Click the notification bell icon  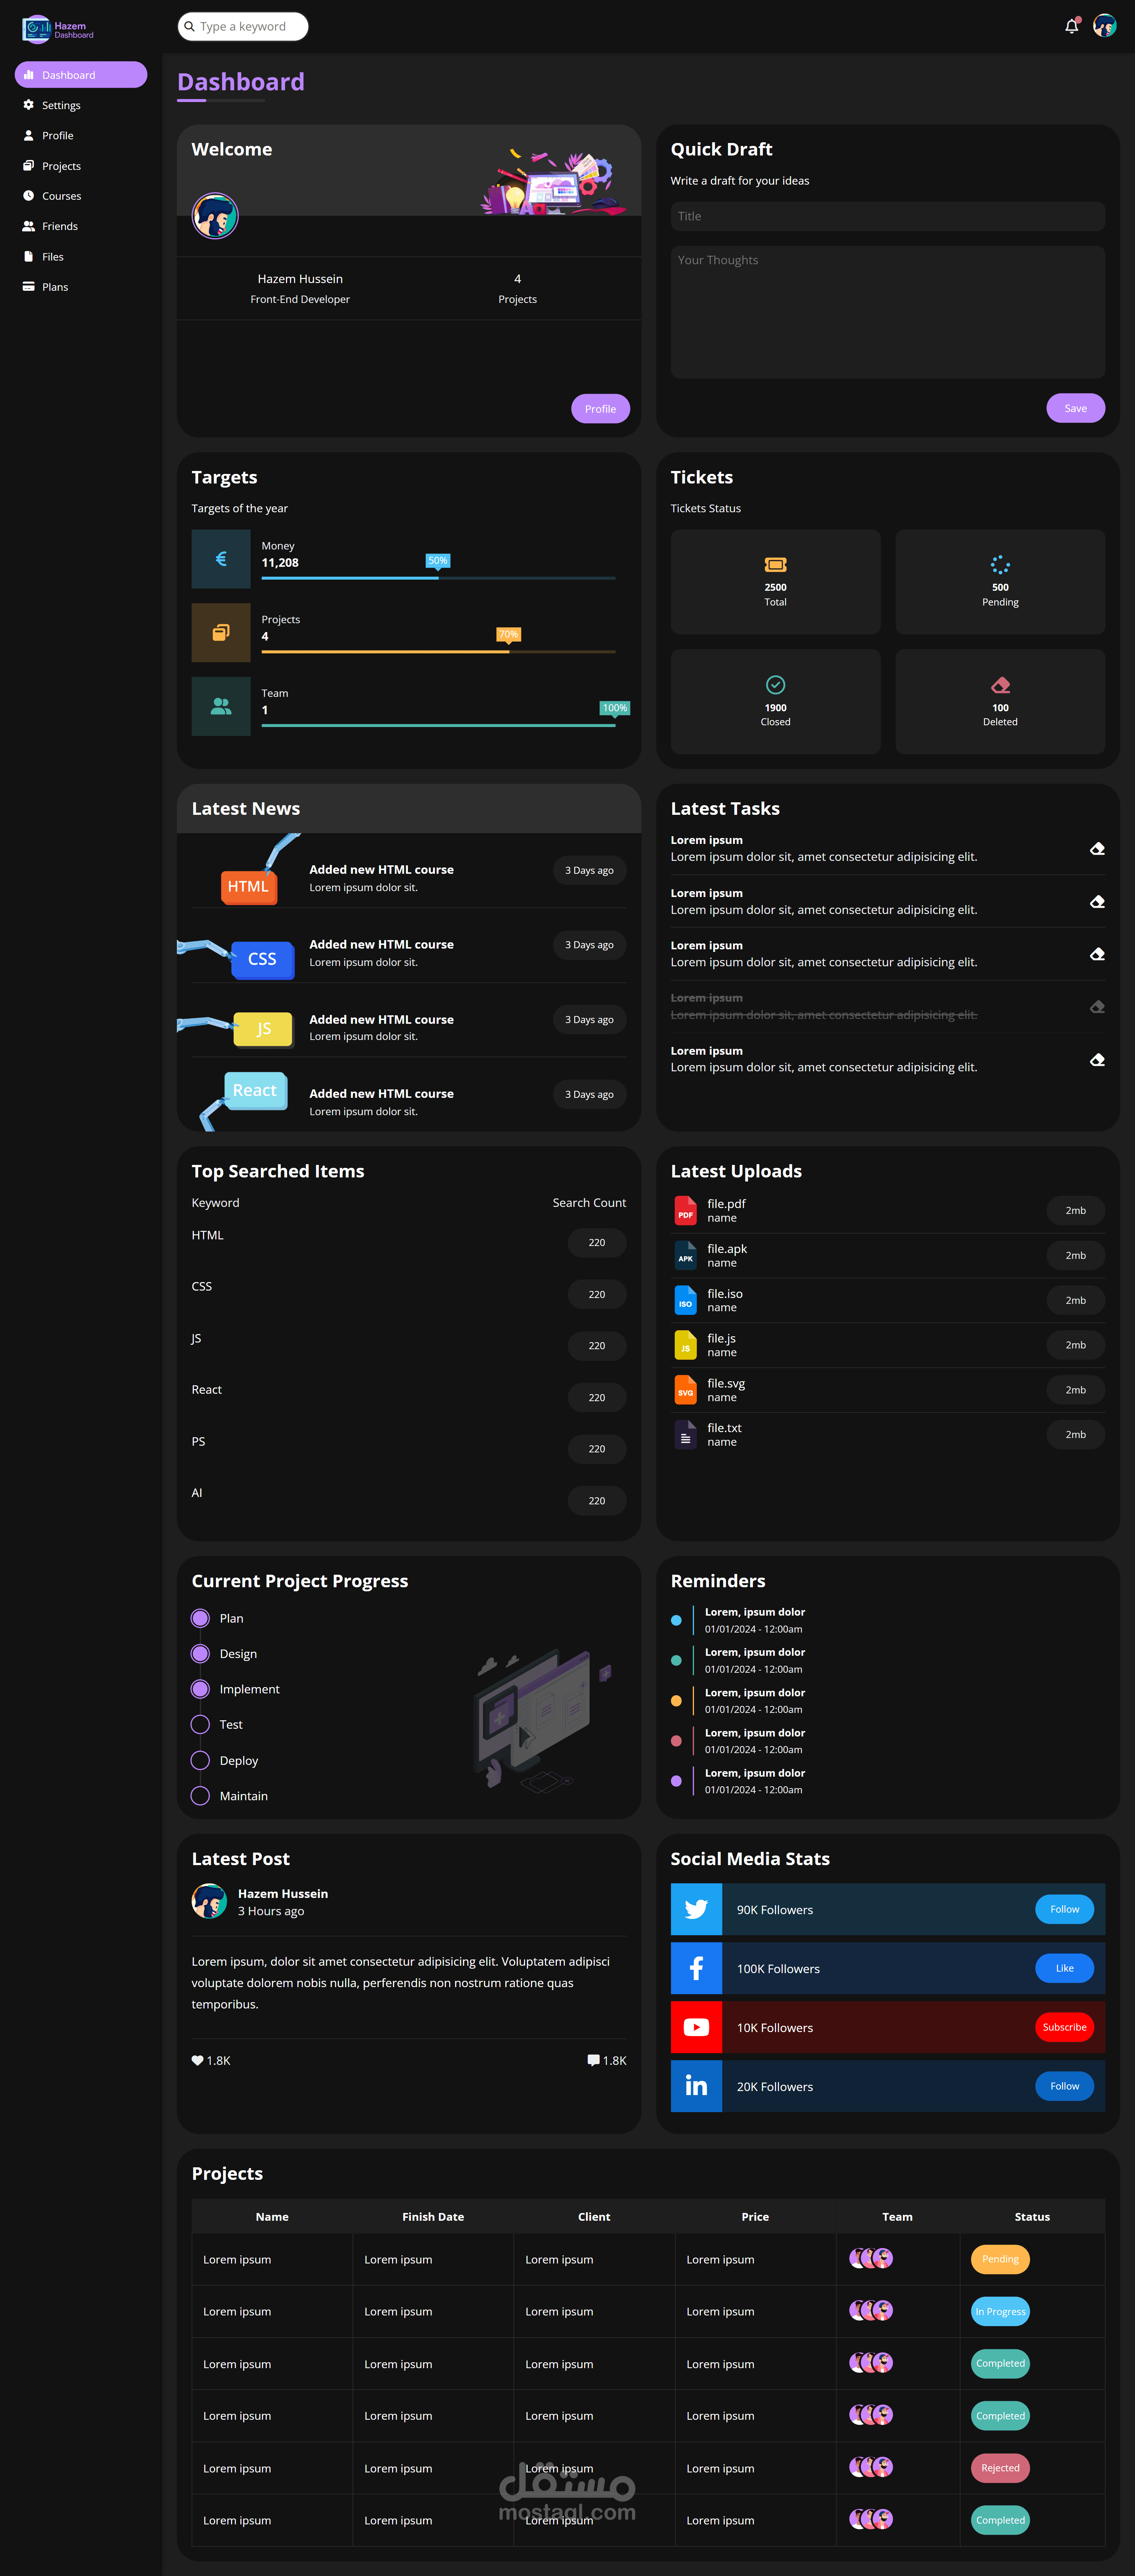click(1071, 26)
